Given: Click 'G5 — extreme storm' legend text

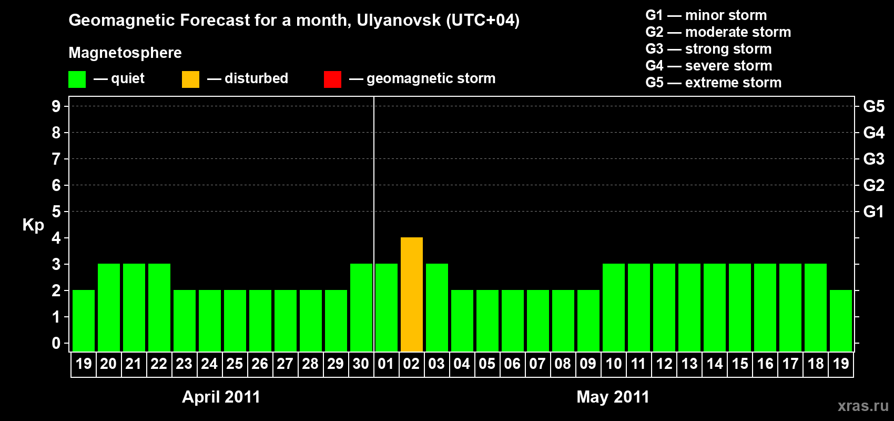Looking at the screenshot, I should [x=714, y=83].
